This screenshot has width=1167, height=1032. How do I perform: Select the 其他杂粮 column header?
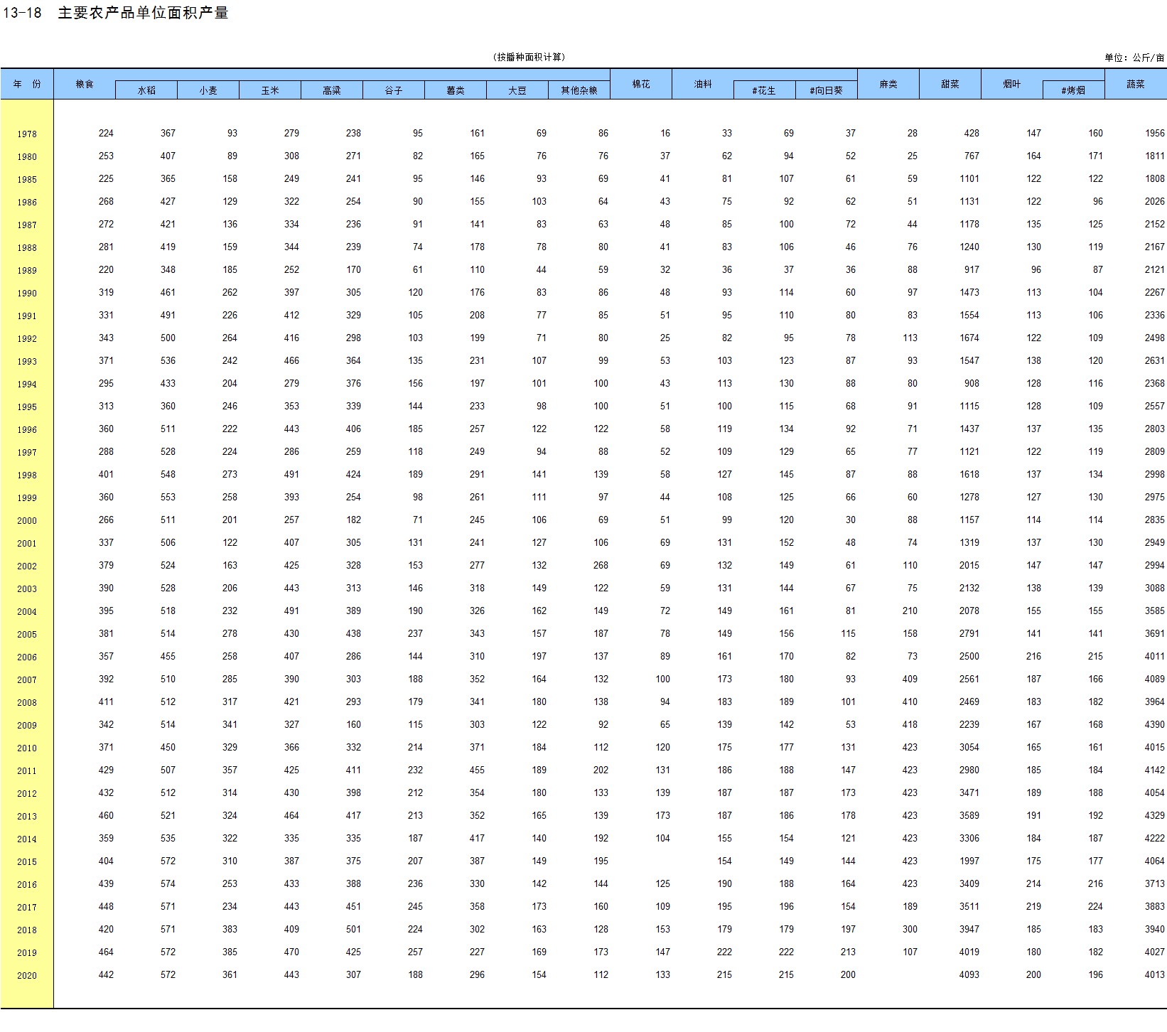coord(579,90)
